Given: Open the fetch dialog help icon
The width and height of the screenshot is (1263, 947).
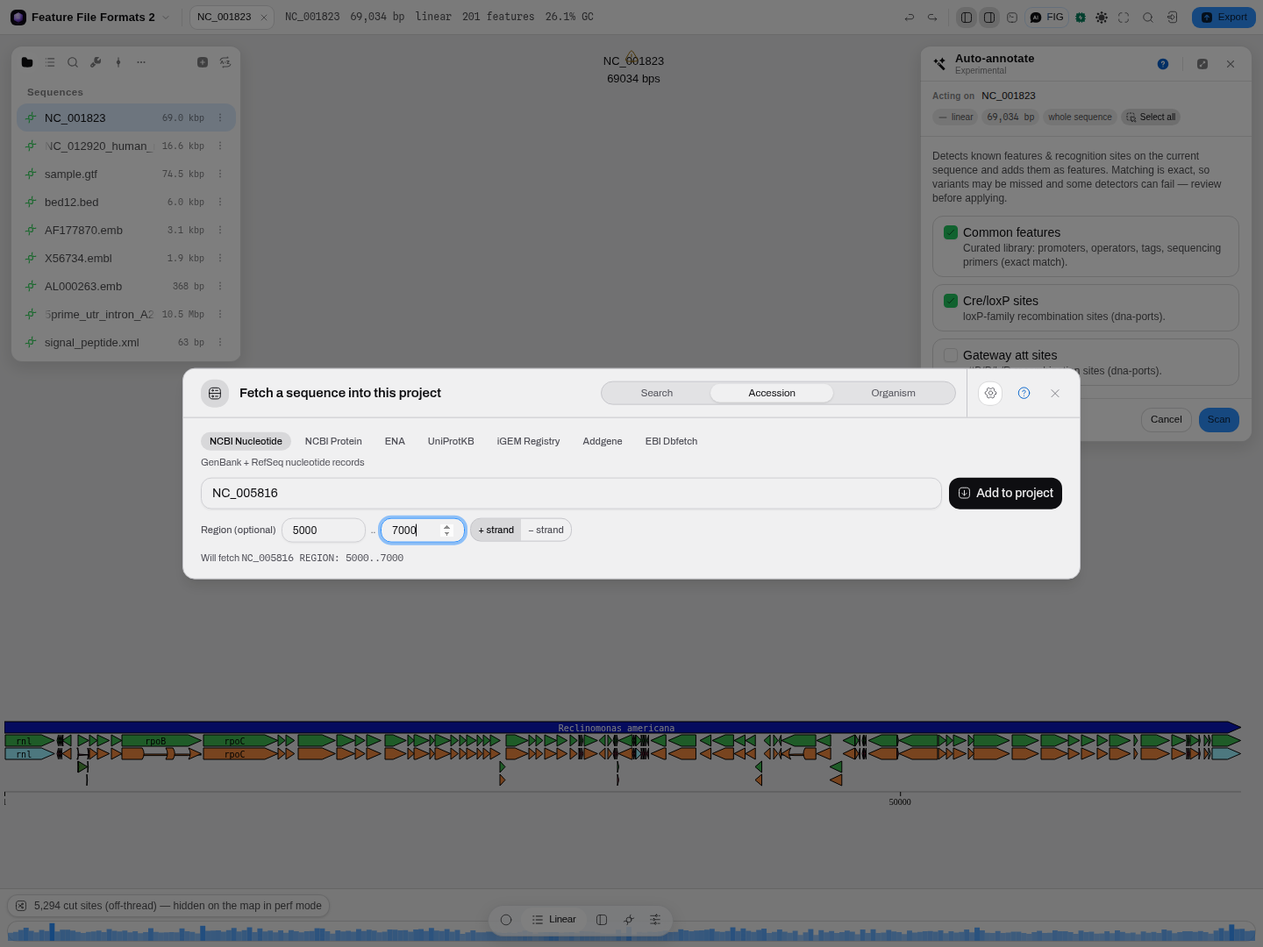Looking at the screenshot, I should pos(1024,394).
